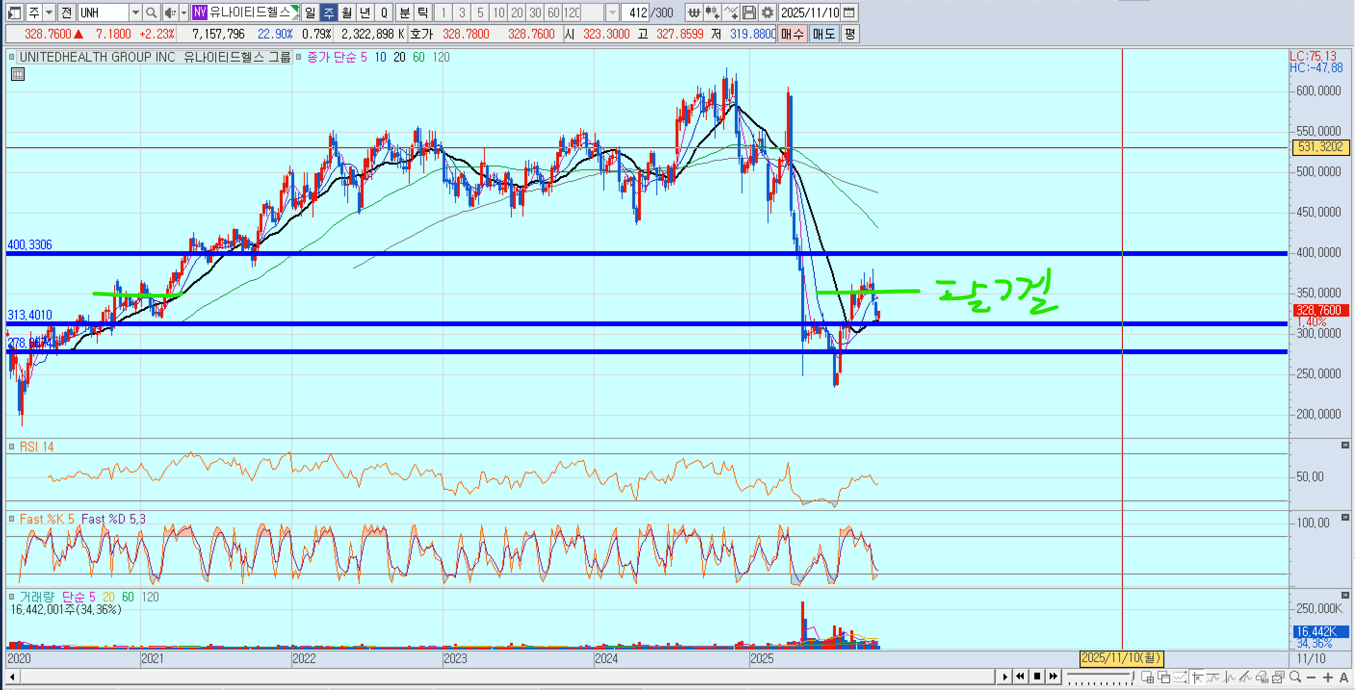Click the magnifier ticker search icon

click(151, 13)
